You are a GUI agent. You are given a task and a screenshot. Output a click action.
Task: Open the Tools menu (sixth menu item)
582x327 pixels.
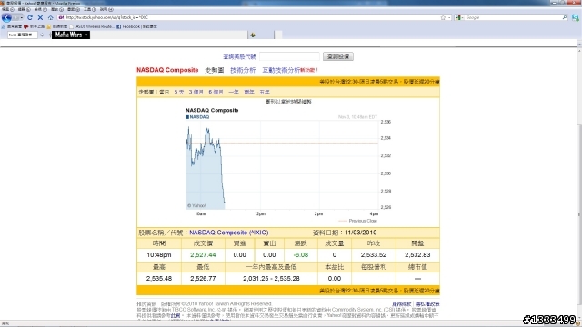click(89, 9)
